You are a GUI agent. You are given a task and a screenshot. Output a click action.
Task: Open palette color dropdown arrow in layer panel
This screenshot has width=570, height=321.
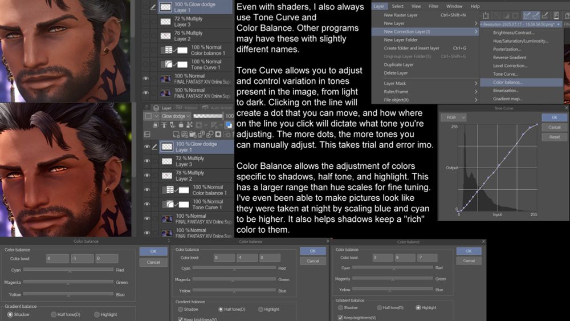(x=156, y=116)
